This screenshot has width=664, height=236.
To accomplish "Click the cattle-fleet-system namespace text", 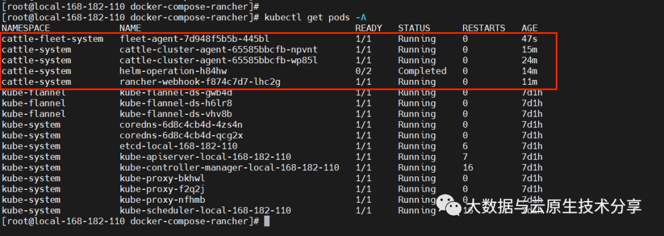I will 52,39.
